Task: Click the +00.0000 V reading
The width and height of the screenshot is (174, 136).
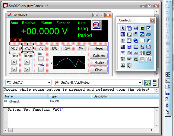Action: [44, 31]
